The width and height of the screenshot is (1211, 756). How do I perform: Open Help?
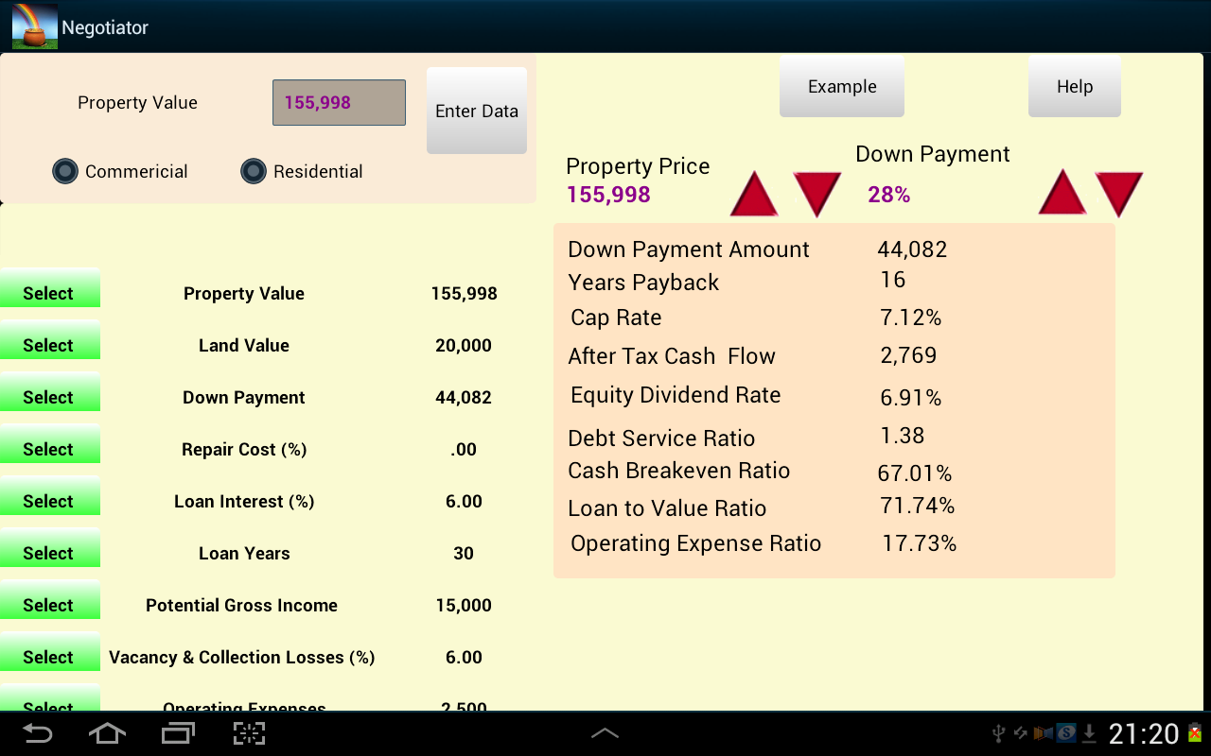(x=1074, y=85)
